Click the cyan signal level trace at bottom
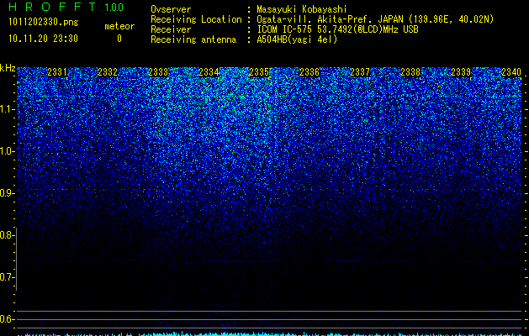529x336 pixels. 270,334
